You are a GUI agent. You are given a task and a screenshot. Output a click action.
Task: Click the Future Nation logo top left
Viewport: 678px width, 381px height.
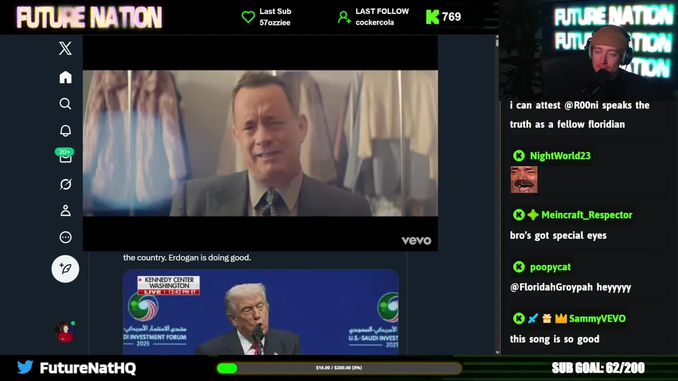coord(89,17)
